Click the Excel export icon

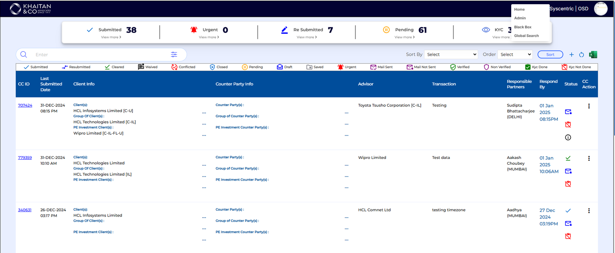coord(593,55)
